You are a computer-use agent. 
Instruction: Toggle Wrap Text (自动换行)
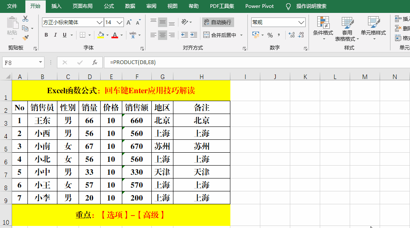217,22
